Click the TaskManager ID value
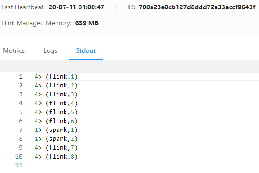The height and width of the screenshot is (173, 259). coord(197,7)
